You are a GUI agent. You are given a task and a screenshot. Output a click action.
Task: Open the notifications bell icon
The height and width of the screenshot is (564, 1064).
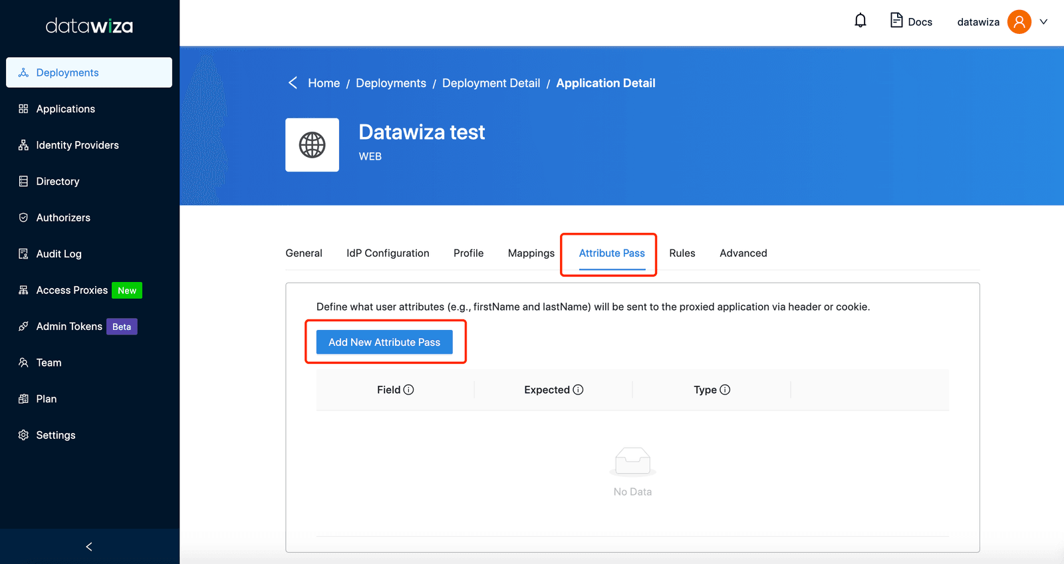(861, 21)
